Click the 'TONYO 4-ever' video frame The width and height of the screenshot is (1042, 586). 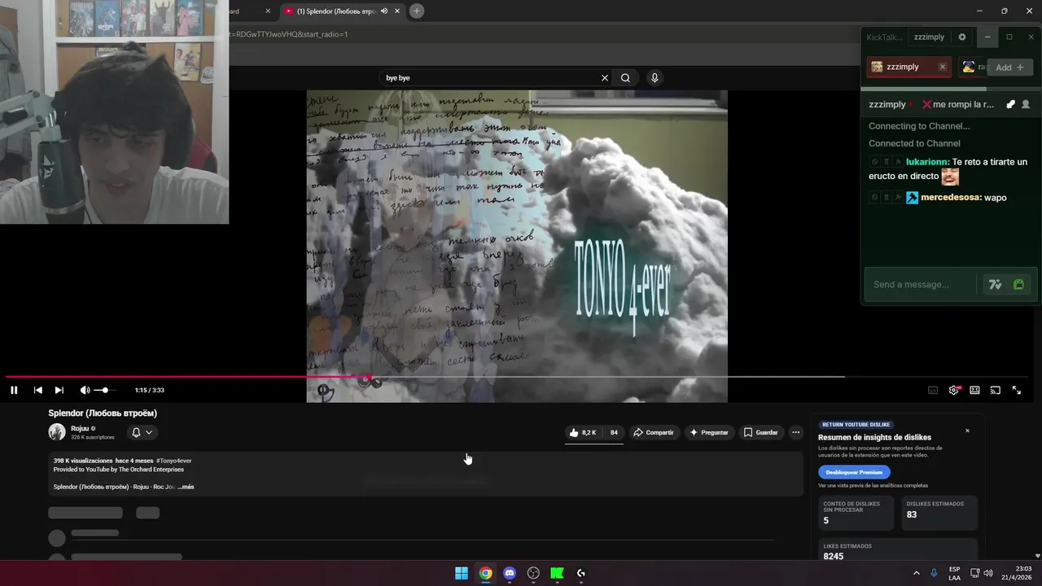click(517, 247)
